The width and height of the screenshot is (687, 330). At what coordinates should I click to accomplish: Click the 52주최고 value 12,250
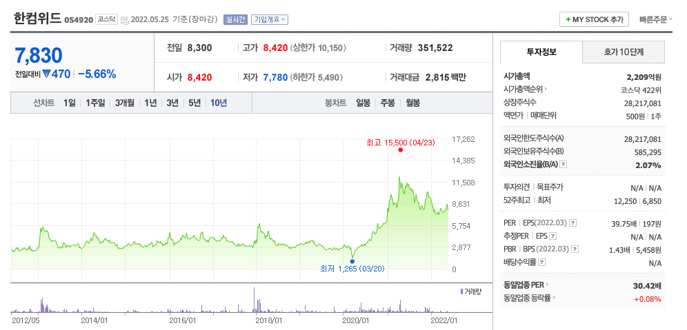click(x=626, y=201)
